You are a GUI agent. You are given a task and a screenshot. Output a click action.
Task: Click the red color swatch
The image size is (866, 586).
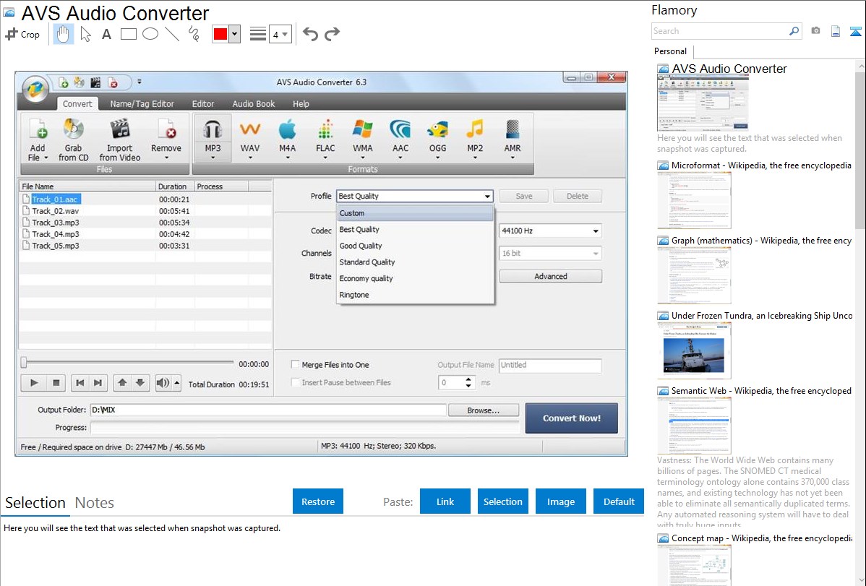point(220,34)
